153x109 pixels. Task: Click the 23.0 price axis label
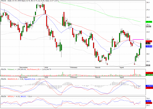tap(148, 39)
